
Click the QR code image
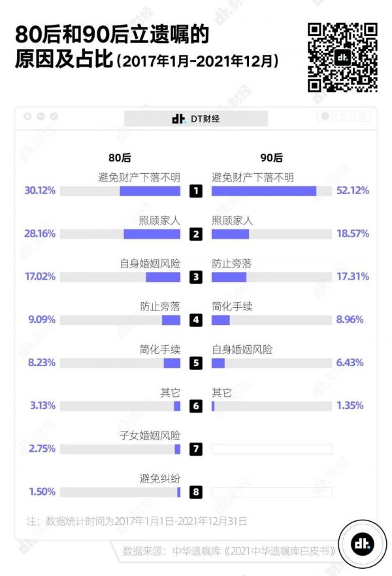[342, 57]
